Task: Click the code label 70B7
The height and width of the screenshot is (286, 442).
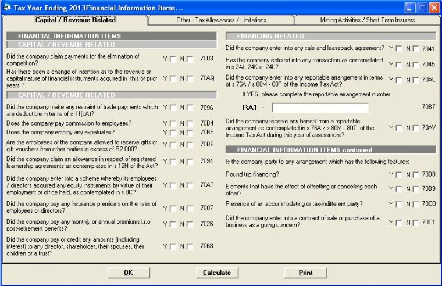Action: (429, 107)
